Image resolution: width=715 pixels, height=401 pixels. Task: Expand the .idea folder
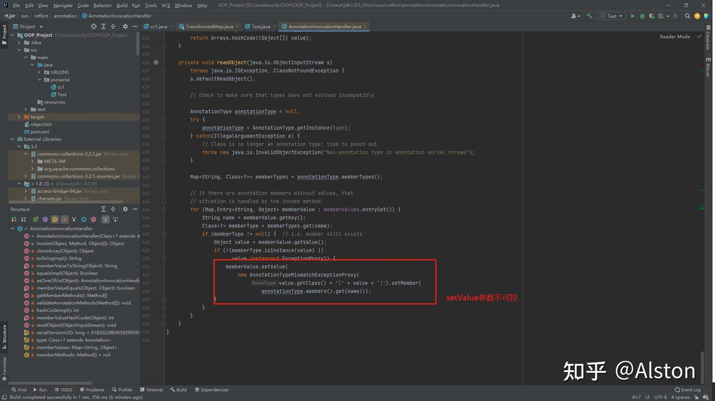(x=19, y=43)
